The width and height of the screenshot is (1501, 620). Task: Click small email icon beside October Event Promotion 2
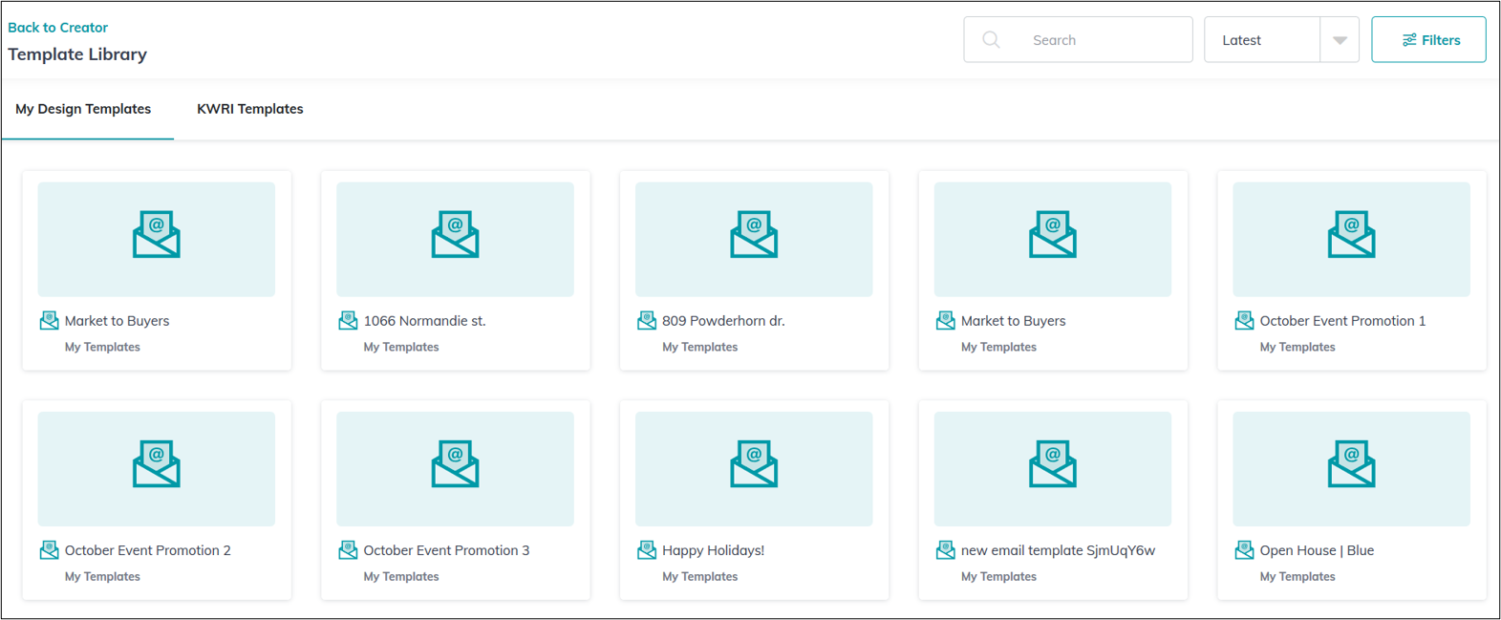coord(49,550)
